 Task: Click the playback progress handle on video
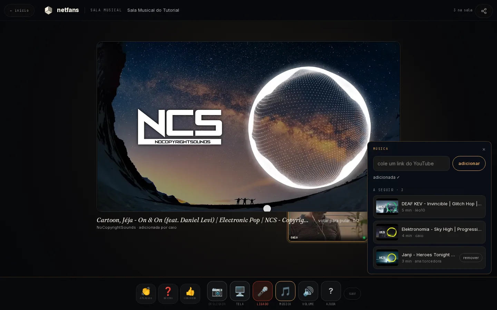pos(267,208)
